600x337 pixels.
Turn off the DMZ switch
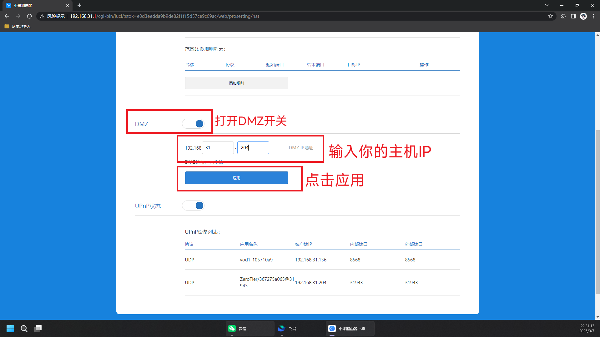point(193,124)
